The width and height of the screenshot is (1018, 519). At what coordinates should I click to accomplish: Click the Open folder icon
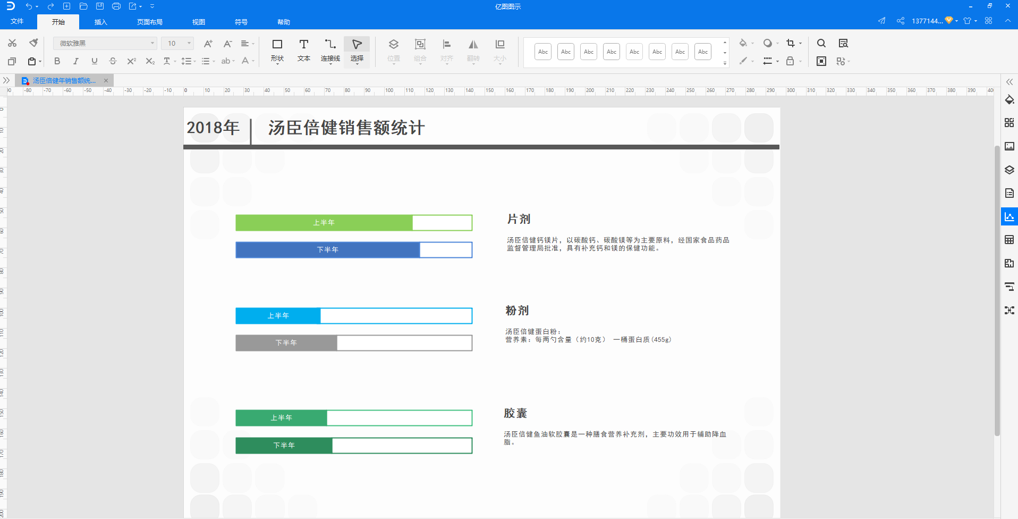point(83,6)
